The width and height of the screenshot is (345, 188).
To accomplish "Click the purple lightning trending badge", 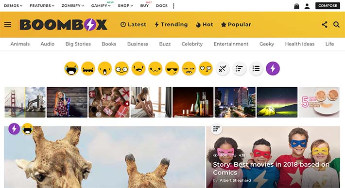I will point(273,69).
